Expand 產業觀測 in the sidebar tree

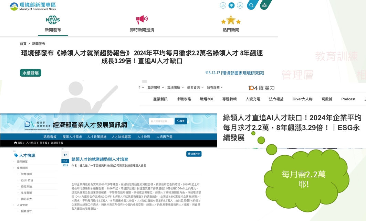(22, 168)
